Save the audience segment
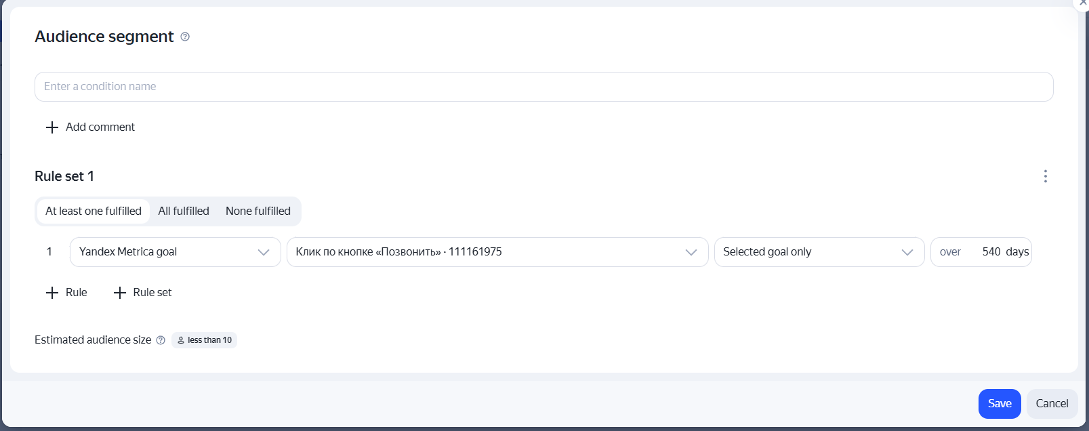1089x431 pixels. tap(1000, 404)
